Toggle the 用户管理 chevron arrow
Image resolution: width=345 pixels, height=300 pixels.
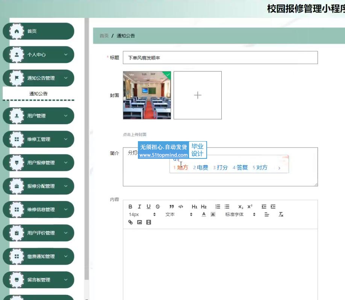coord(66,116)
